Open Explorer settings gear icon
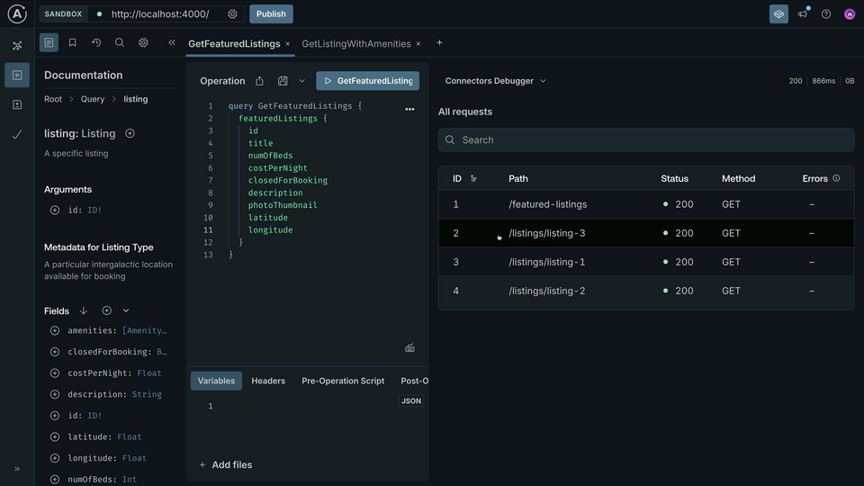Image resolution: width=864 pixels, height=486 pixels. click(x=143, y=42)
